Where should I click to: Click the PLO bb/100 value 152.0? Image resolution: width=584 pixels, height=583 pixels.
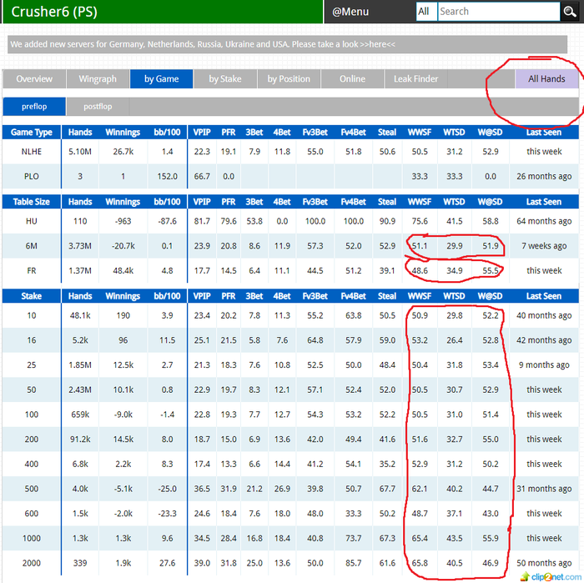pos(167,176)
